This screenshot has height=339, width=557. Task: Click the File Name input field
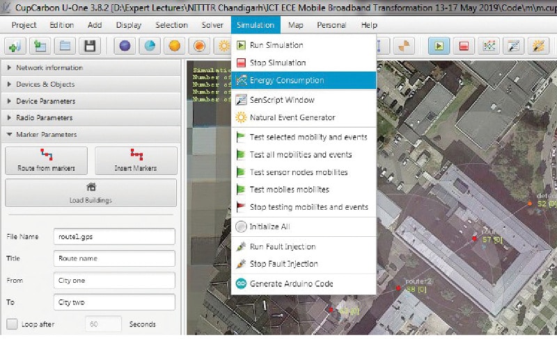pyautogui.click(x=113, y=236)
